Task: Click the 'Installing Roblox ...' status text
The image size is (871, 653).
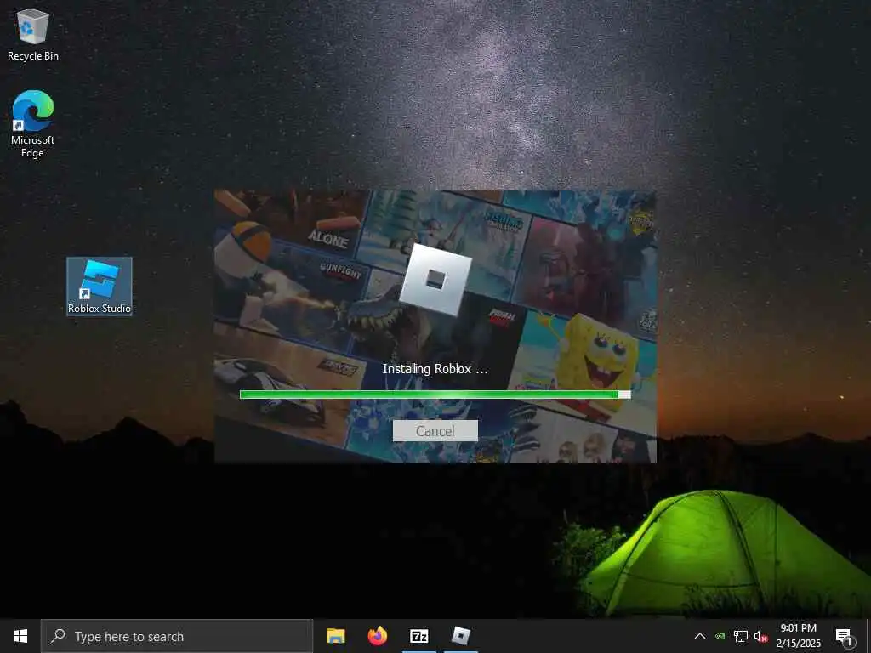Action: pyautogui.click(x=435, y=369)
